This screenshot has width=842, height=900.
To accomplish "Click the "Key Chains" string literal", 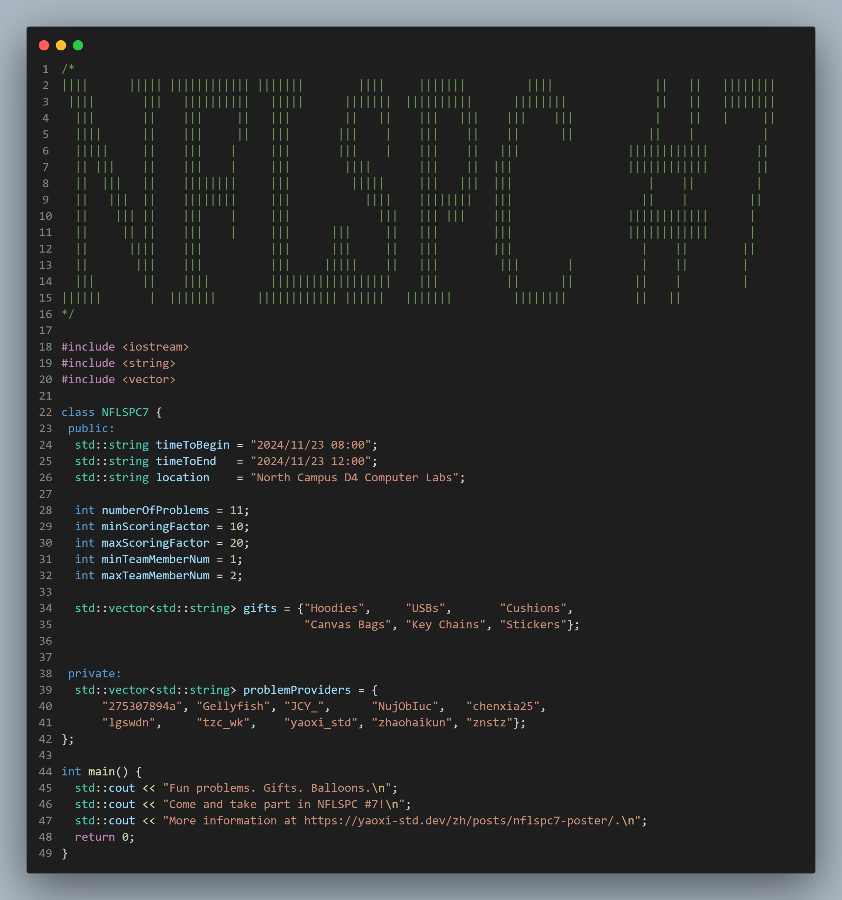I will pyautogui.click(x=445, y=624).
